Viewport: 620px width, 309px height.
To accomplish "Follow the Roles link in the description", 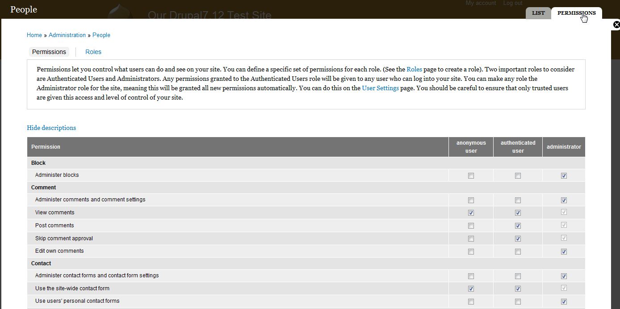I will [x=414, y=69].
